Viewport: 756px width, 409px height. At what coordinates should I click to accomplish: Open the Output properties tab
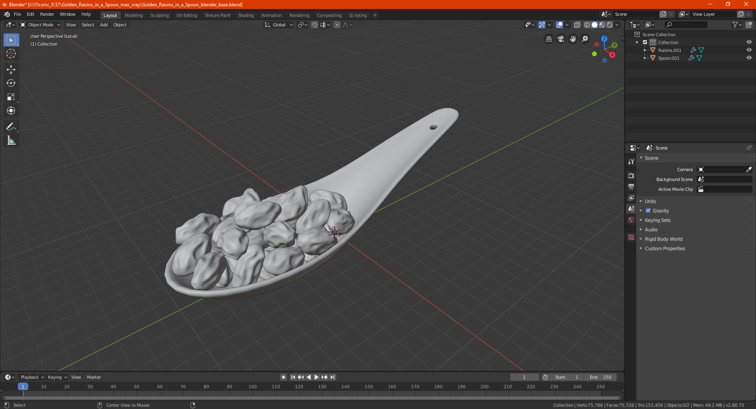pos(631,186)
